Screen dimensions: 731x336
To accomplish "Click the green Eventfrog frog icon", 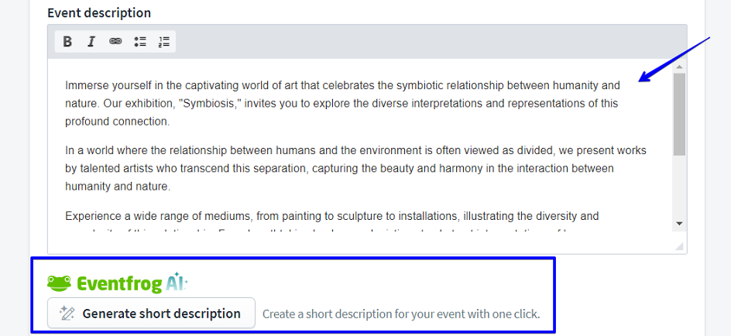I will click(x=60, y=283).
